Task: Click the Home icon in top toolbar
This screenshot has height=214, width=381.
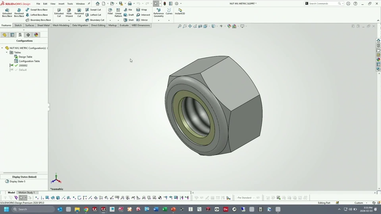Action: point(98,4)
